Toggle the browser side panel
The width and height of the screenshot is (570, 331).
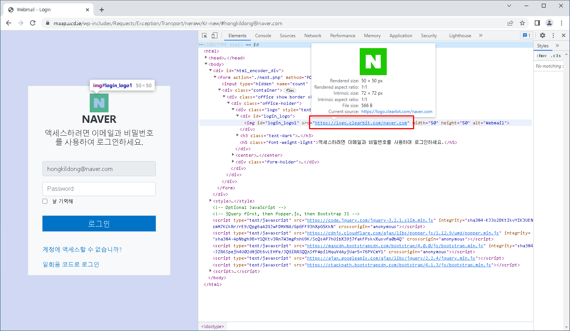(x=537, y=23)
